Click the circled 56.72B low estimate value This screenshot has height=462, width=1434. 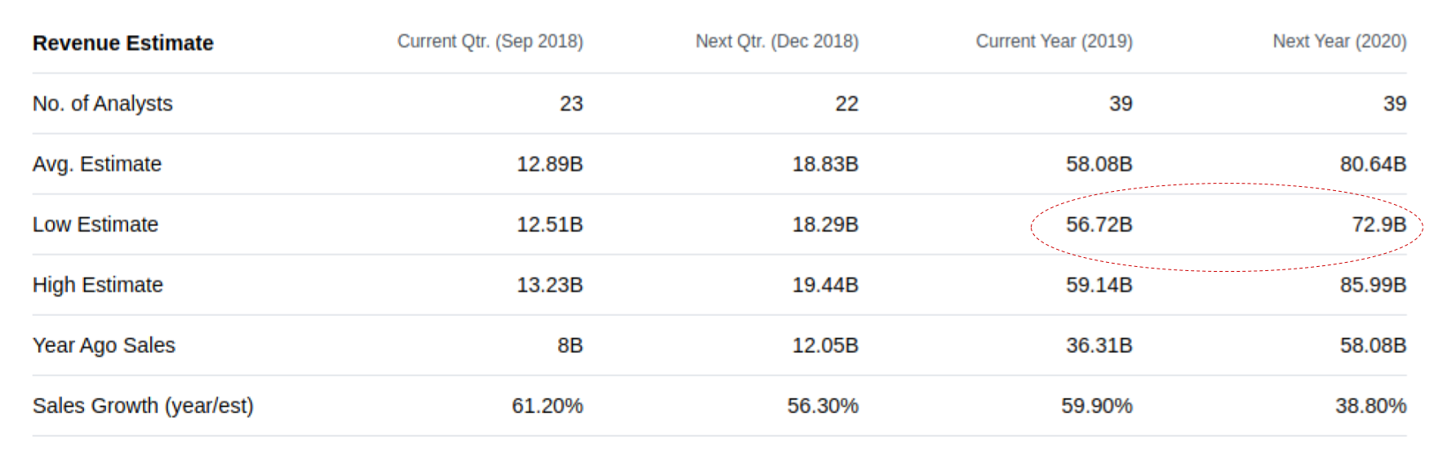click(1099, 224)
